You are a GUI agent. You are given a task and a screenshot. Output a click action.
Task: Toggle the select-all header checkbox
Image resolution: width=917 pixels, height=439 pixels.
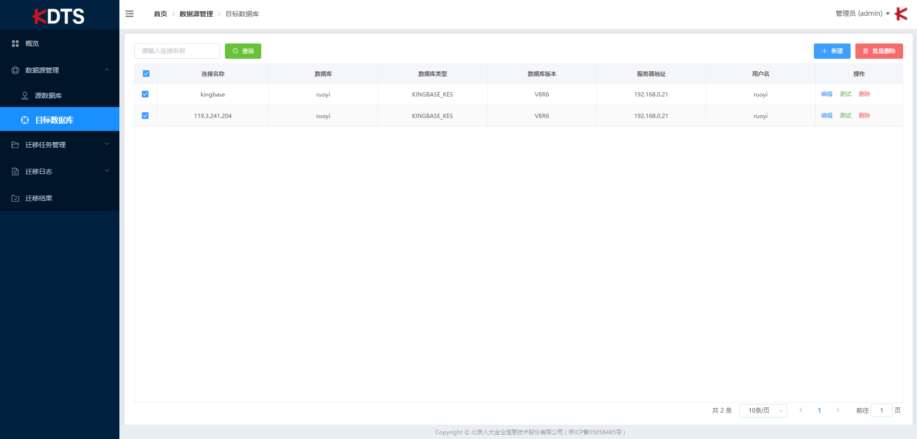(146, 74)
